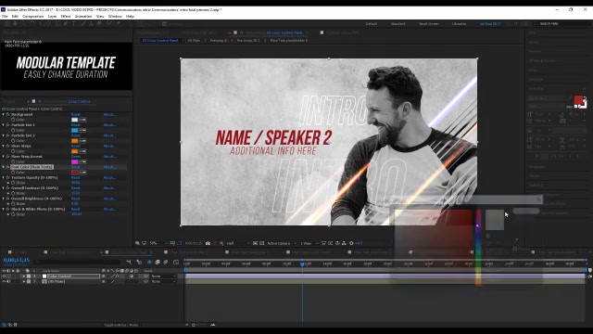Expand the Texture Opacity slider property
The width and height of the screenshot is (593, 334).
point(8,183)
